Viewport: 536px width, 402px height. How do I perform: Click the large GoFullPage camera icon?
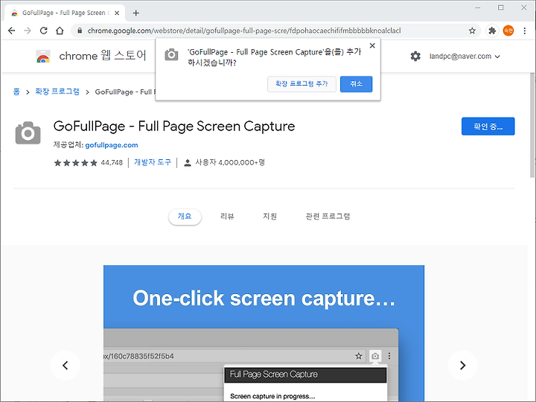28,133
